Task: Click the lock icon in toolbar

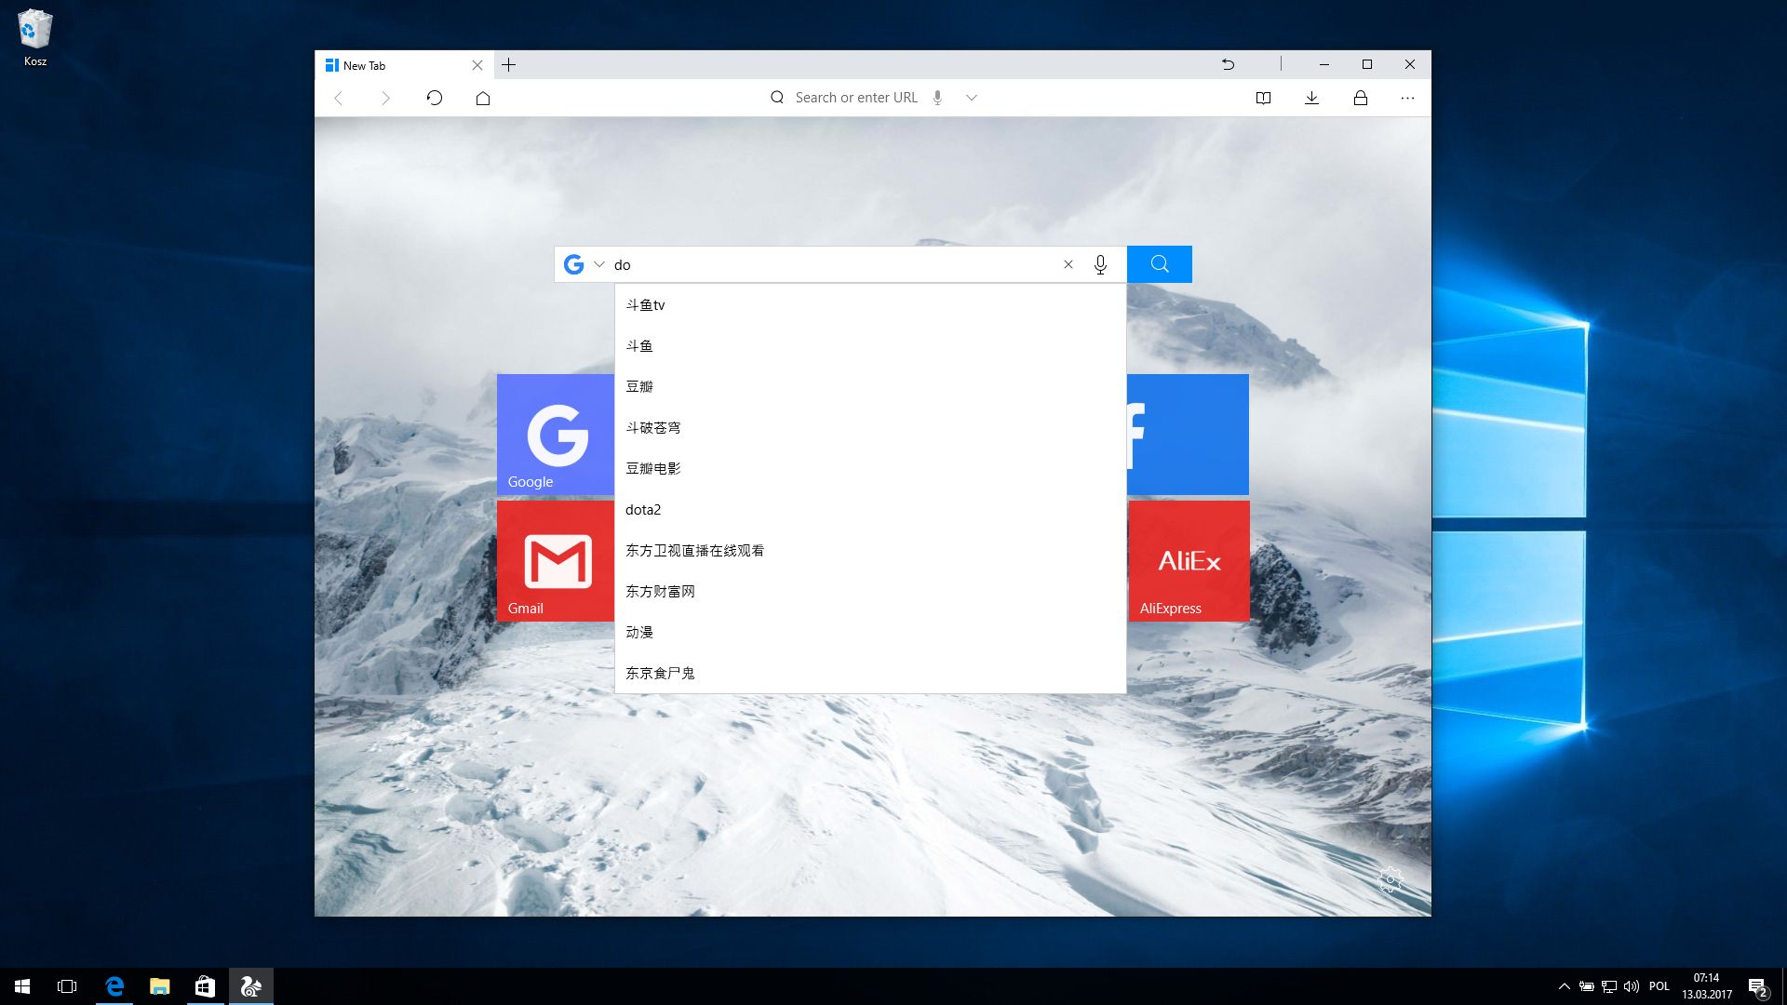Action: (x=1360, y=98)
